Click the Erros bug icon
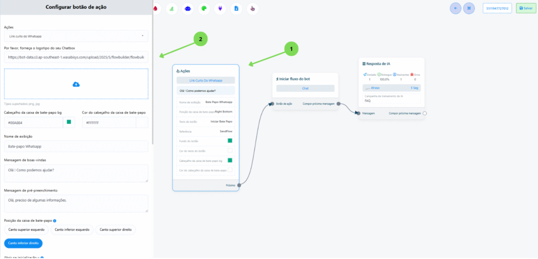 pos(411,74)
